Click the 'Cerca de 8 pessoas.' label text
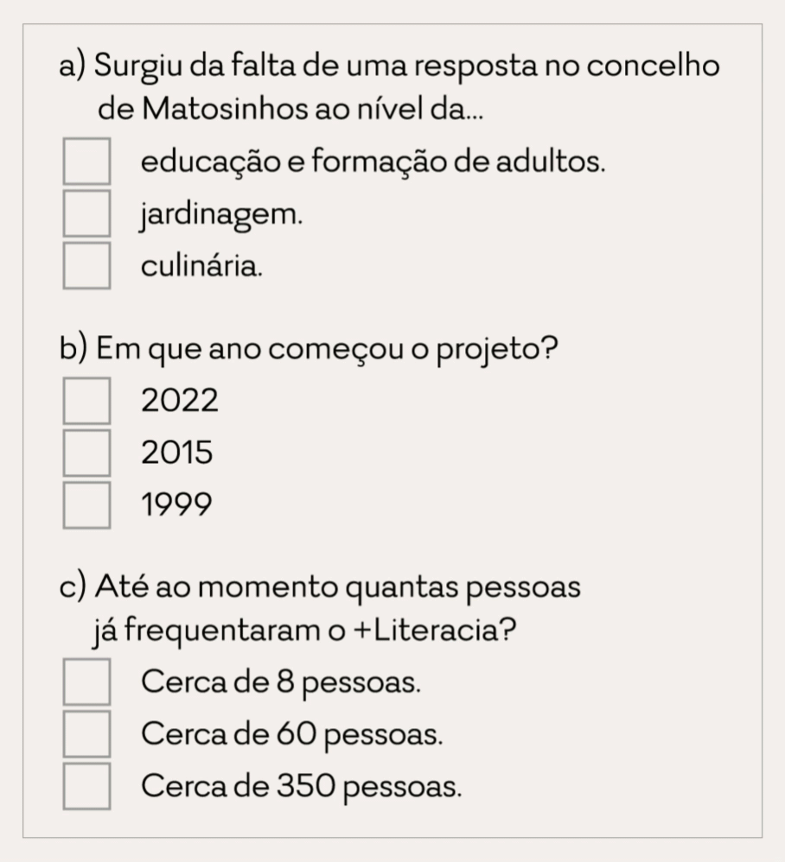 tap(282, 682)
